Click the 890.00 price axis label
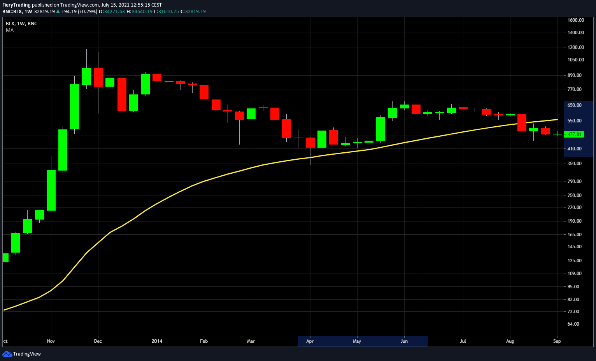 [575, 75]
